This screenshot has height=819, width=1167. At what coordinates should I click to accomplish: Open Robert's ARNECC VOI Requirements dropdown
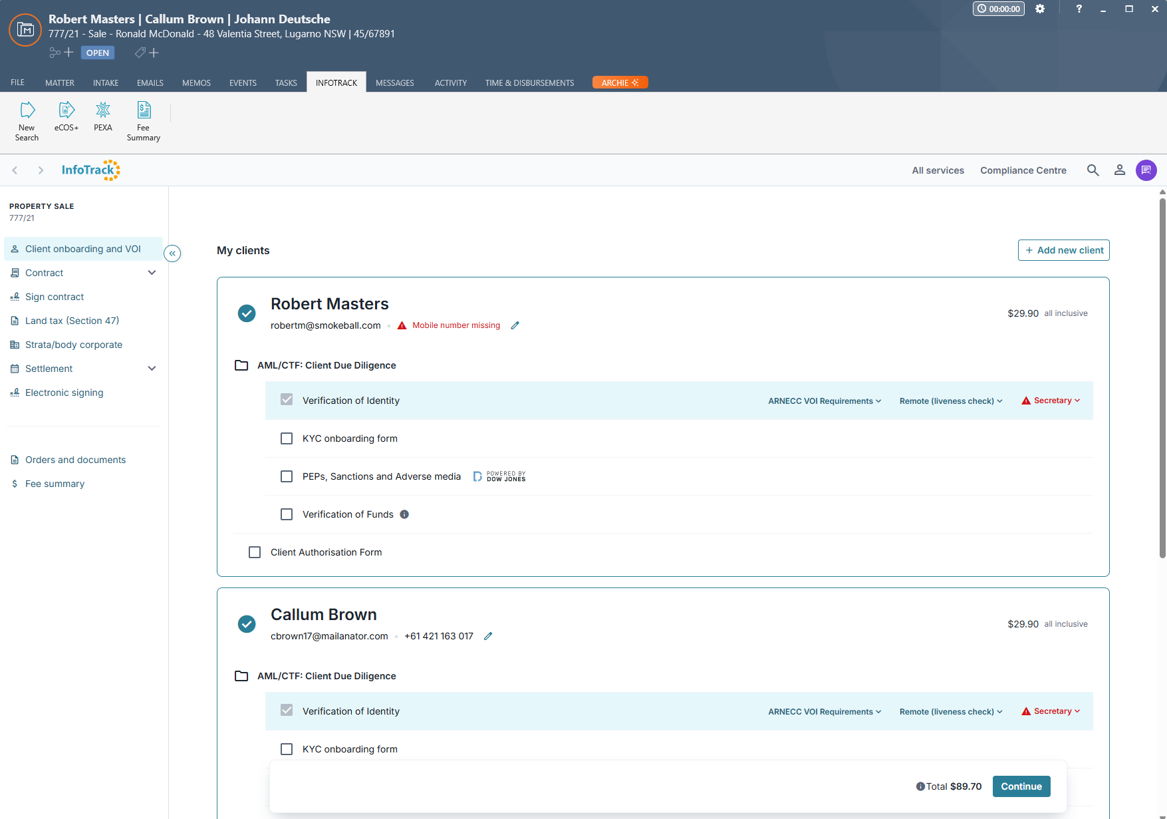[825, 401]
